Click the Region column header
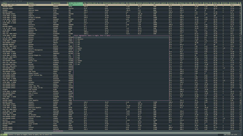This screenshot has height=136, width=243. [x=5, y=3]
